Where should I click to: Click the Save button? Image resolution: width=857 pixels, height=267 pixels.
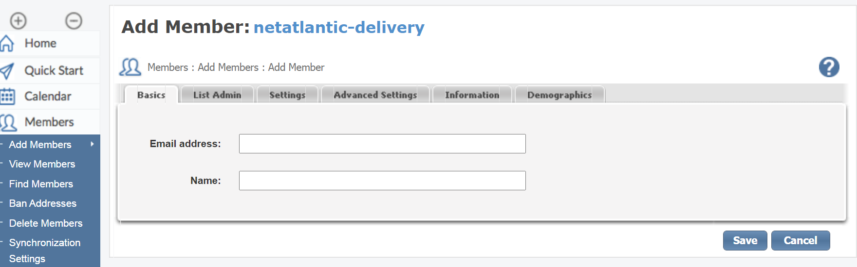pyautogui.click(x=745, y=240)
